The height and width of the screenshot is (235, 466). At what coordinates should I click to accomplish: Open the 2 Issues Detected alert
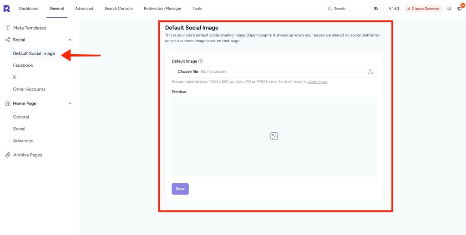(x=424, y=9)
